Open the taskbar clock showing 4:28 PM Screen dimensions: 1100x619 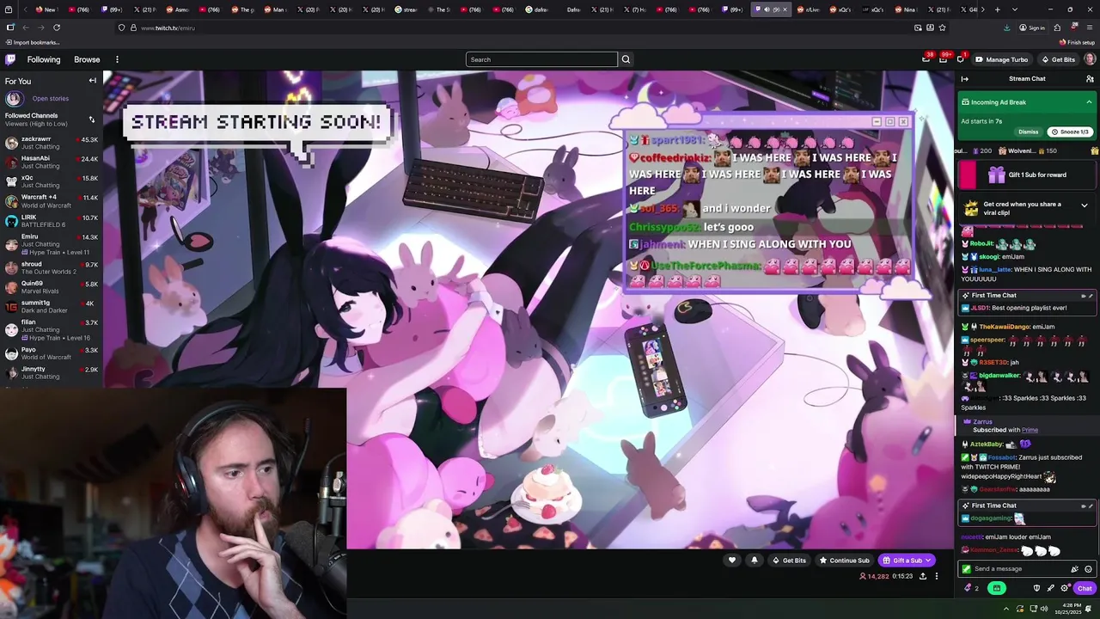pos(1068,609)
